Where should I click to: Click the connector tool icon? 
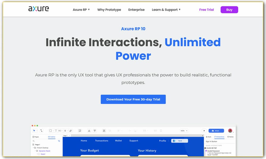click(x=41, y=131)
